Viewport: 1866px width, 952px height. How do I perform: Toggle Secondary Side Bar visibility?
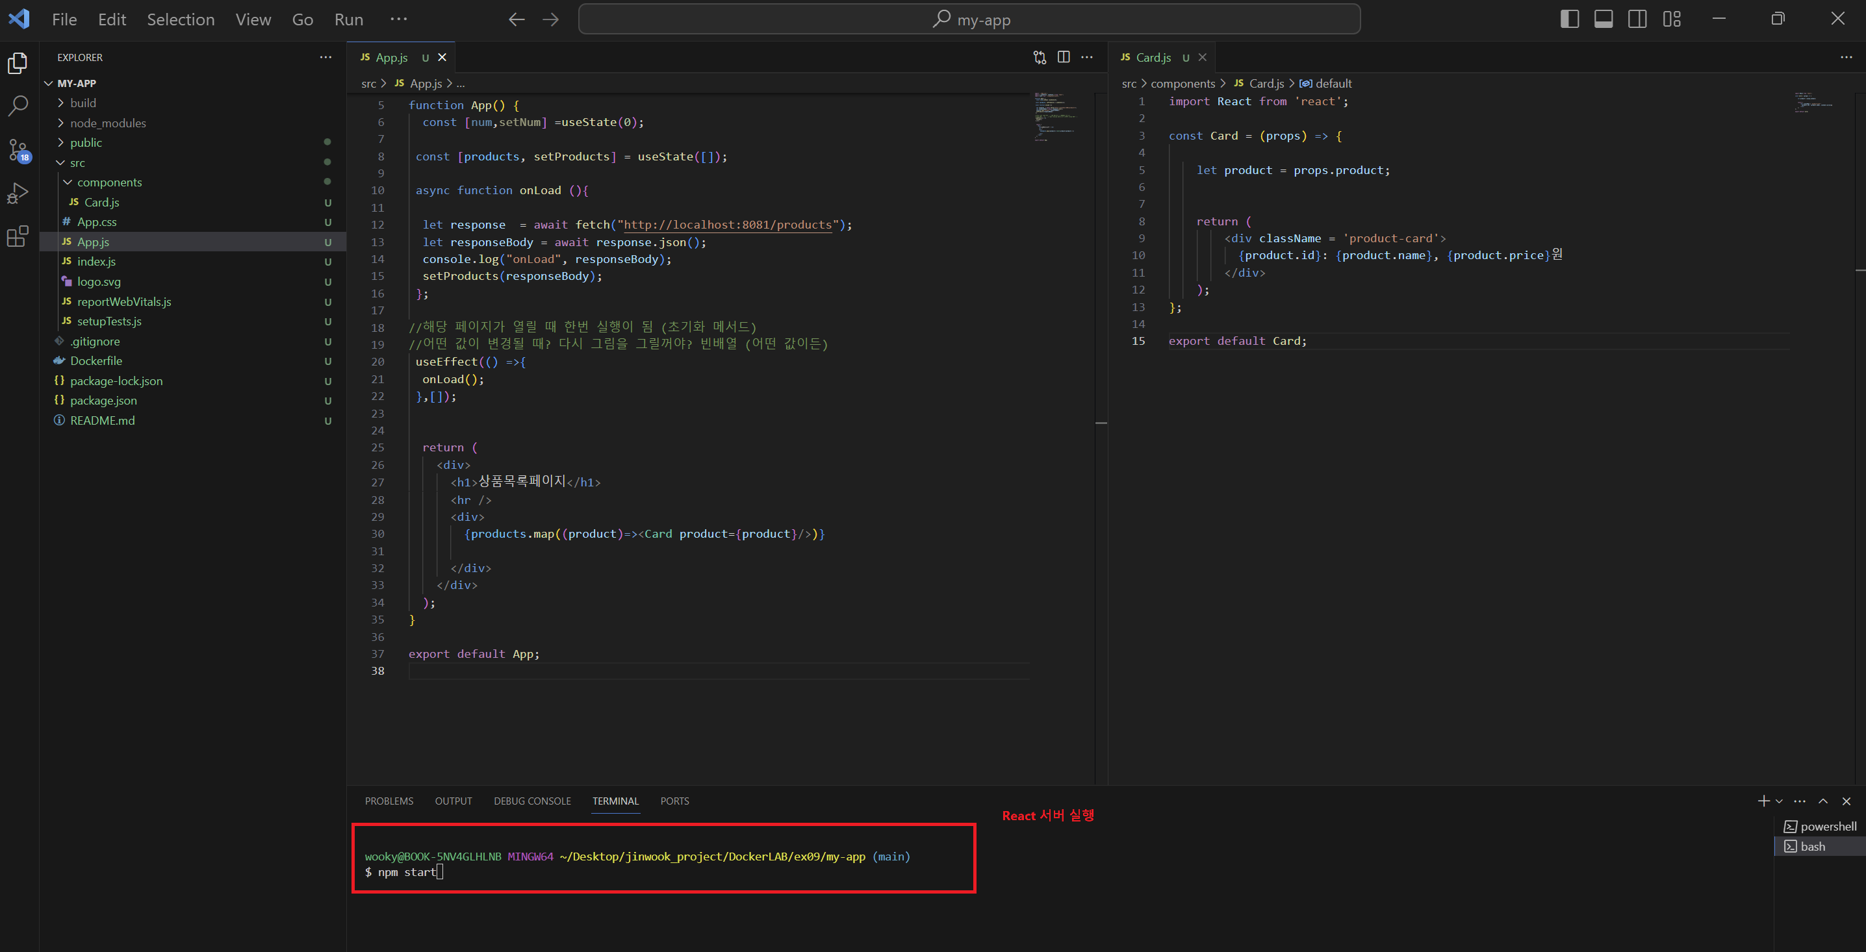1637,19
